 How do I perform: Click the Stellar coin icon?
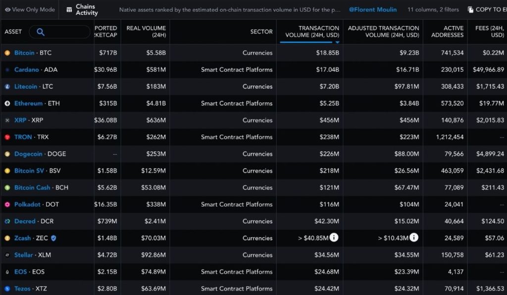click(x=7, y=255)
